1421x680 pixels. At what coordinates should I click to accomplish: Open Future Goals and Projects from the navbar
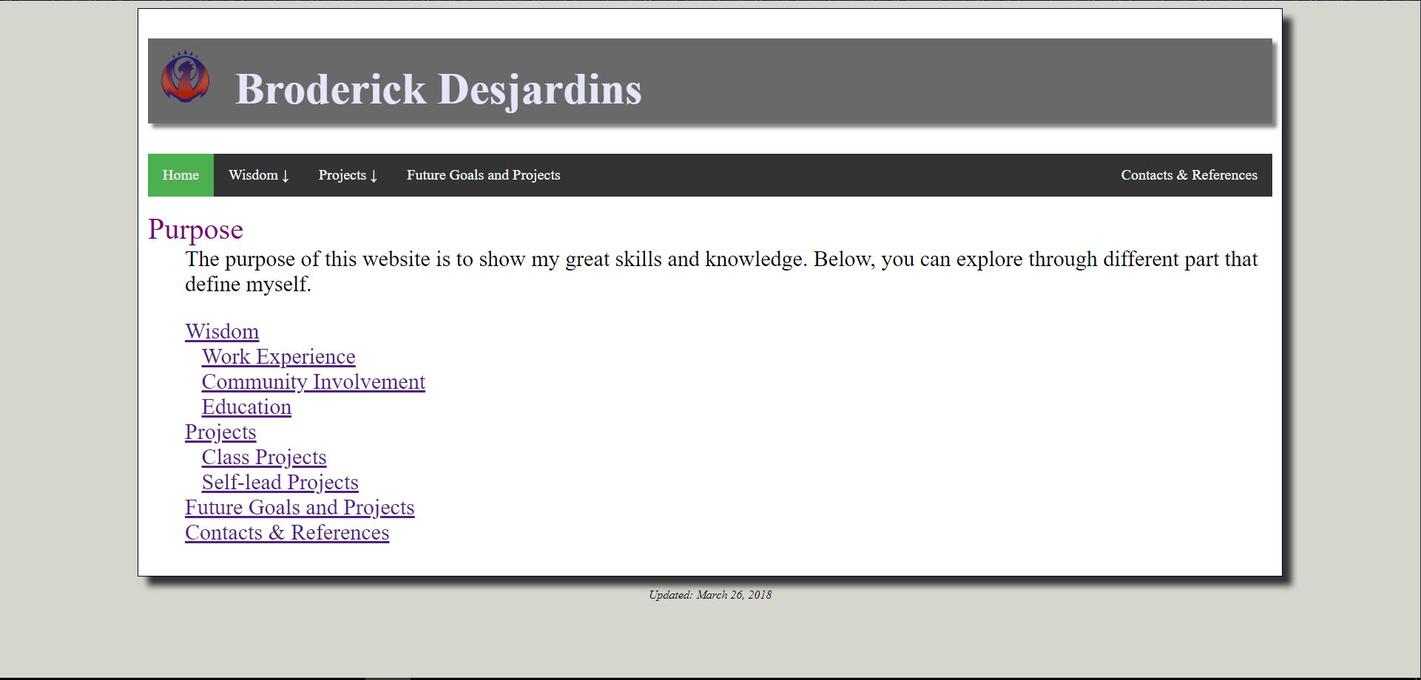(483, 175)
